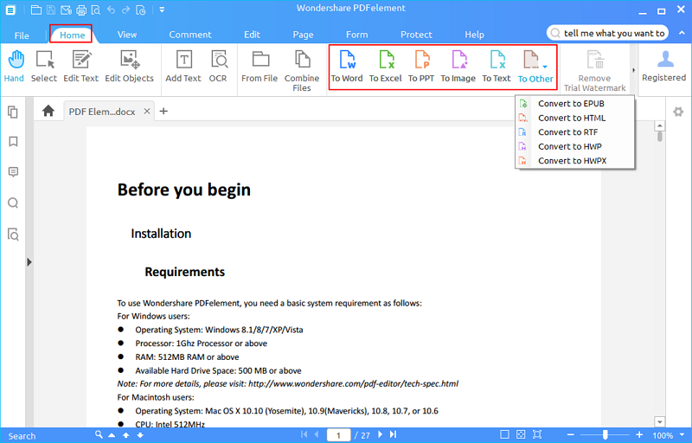692x443 pixels.
Task: Open the File menu
Action: click(22, 35)
